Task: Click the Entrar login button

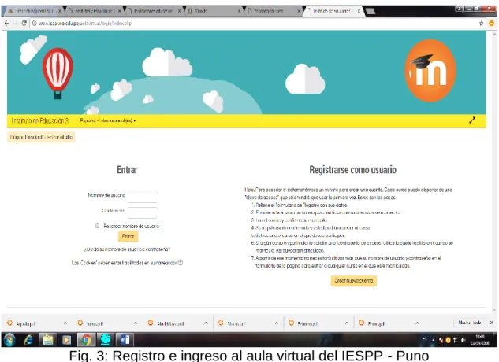Action: [128, 236]
